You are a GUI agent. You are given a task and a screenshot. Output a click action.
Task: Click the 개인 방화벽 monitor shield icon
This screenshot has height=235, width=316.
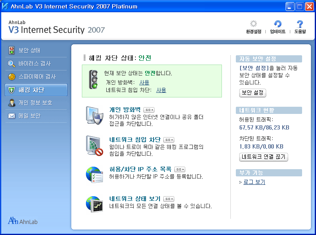click(95, 116)
